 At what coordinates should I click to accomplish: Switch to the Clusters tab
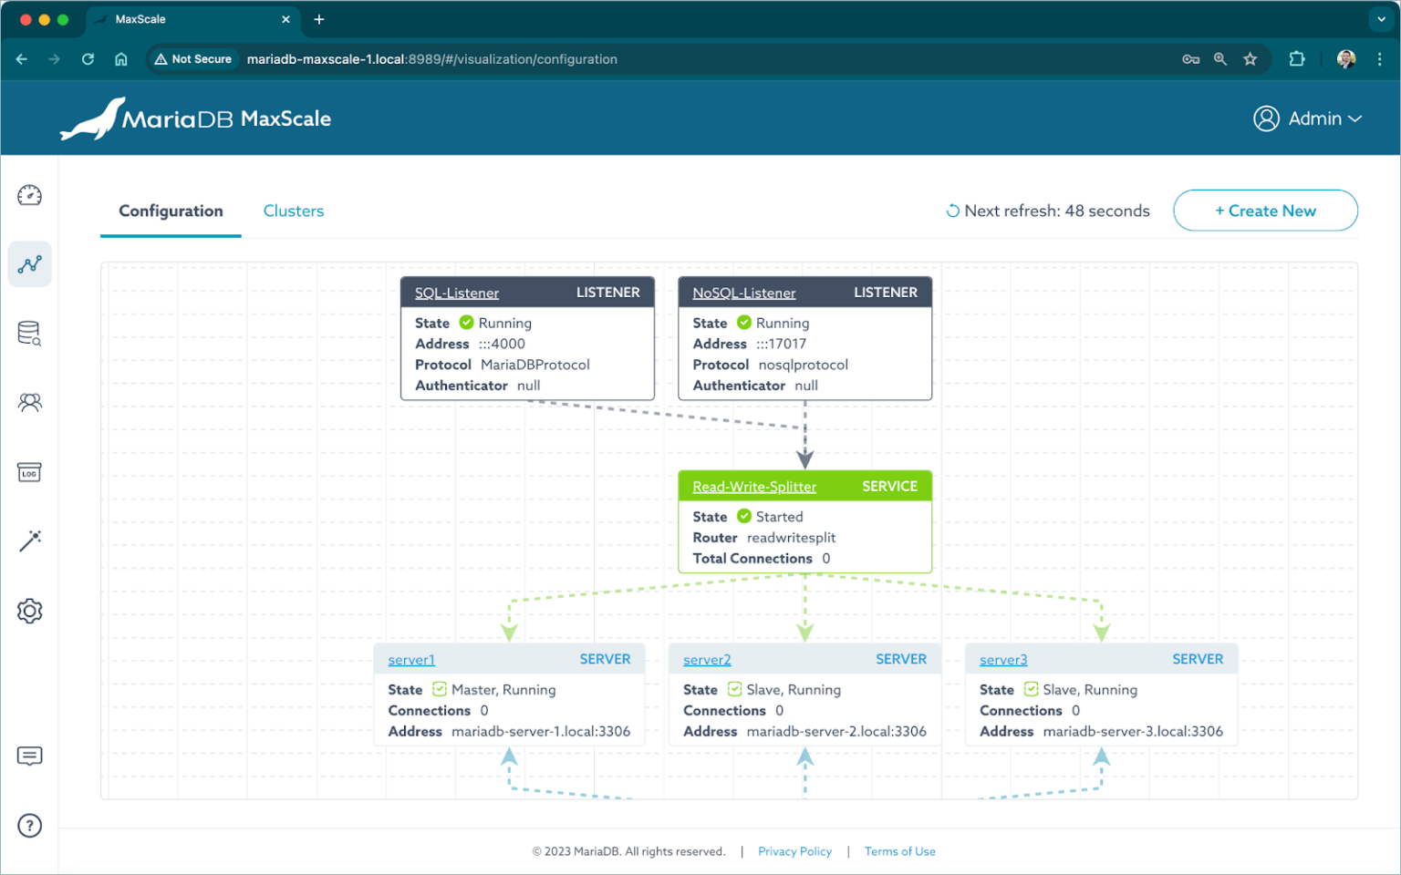point(293,211)
